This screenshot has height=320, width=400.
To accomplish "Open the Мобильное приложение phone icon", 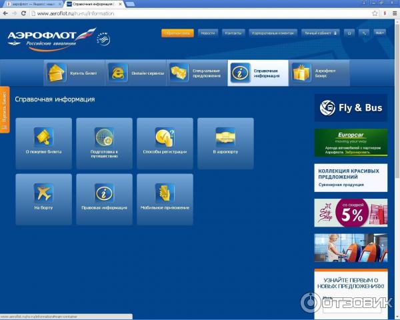I will [x=165, y=193].
